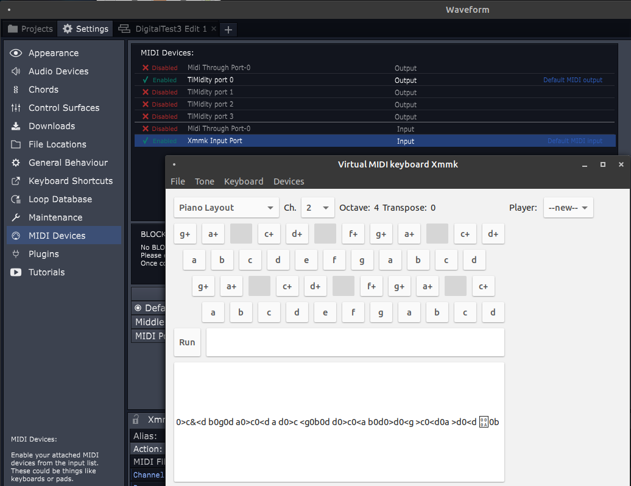Open the File menu in Xmmk
The height and width of the screenshot is (486, 631).
click(x=177, y=181)
